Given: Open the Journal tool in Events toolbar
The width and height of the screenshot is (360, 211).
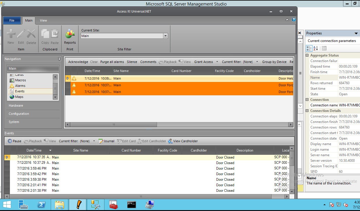Looking at the screenshot, I should (x=106, y=141).
